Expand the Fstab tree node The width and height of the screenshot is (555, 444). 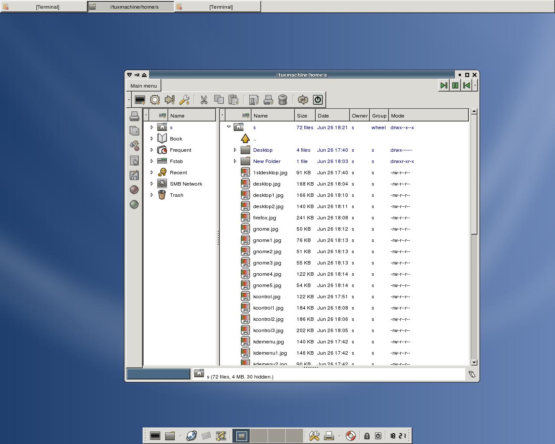[152, 161]
